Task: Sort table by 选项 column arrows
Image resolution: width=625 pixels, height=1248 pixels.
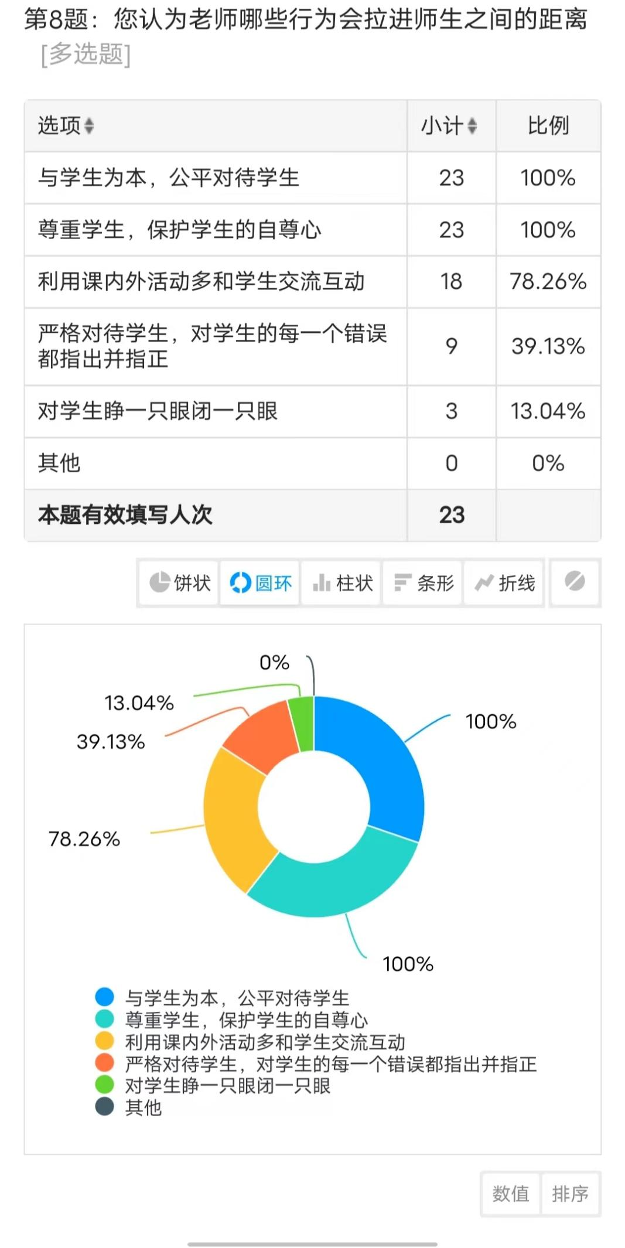Action: coord(89,125)
